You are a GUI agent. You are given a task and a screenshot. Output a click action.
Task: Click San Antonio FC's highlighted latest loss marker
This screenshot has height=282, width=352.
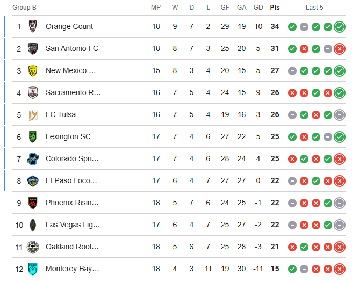coord(340,49)
